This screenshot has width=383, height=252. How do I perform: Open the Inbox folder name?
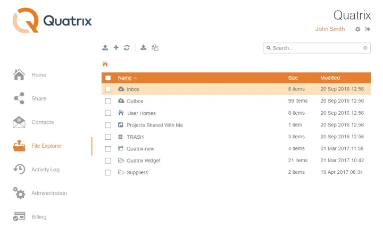pyautogui.click(x=133, y=89)
